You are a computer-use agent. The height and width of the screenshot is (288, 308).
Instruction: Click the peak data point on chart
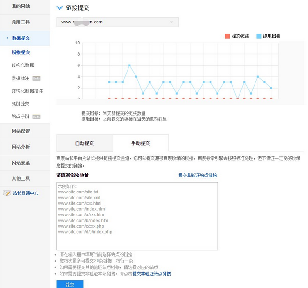[129, 66]
